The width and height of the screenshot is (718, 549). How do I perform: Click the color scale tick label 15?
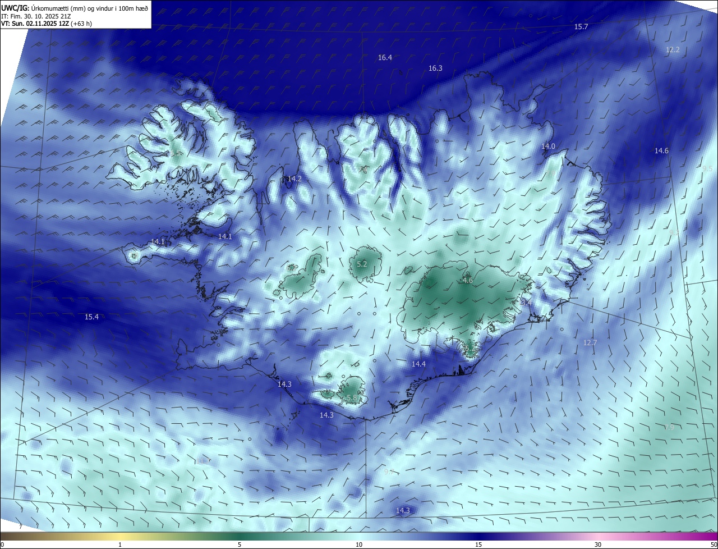(478, 545)
